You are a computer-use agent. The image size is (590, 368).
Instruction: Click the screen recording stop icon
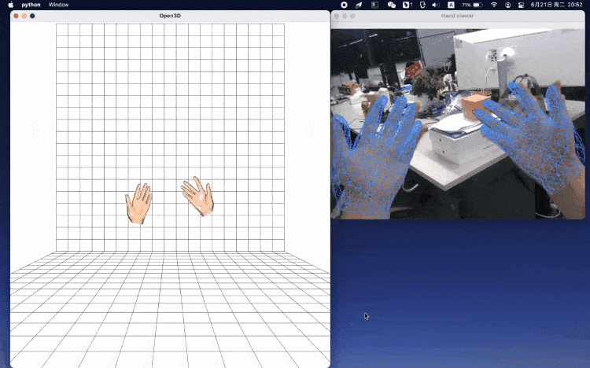344,5
